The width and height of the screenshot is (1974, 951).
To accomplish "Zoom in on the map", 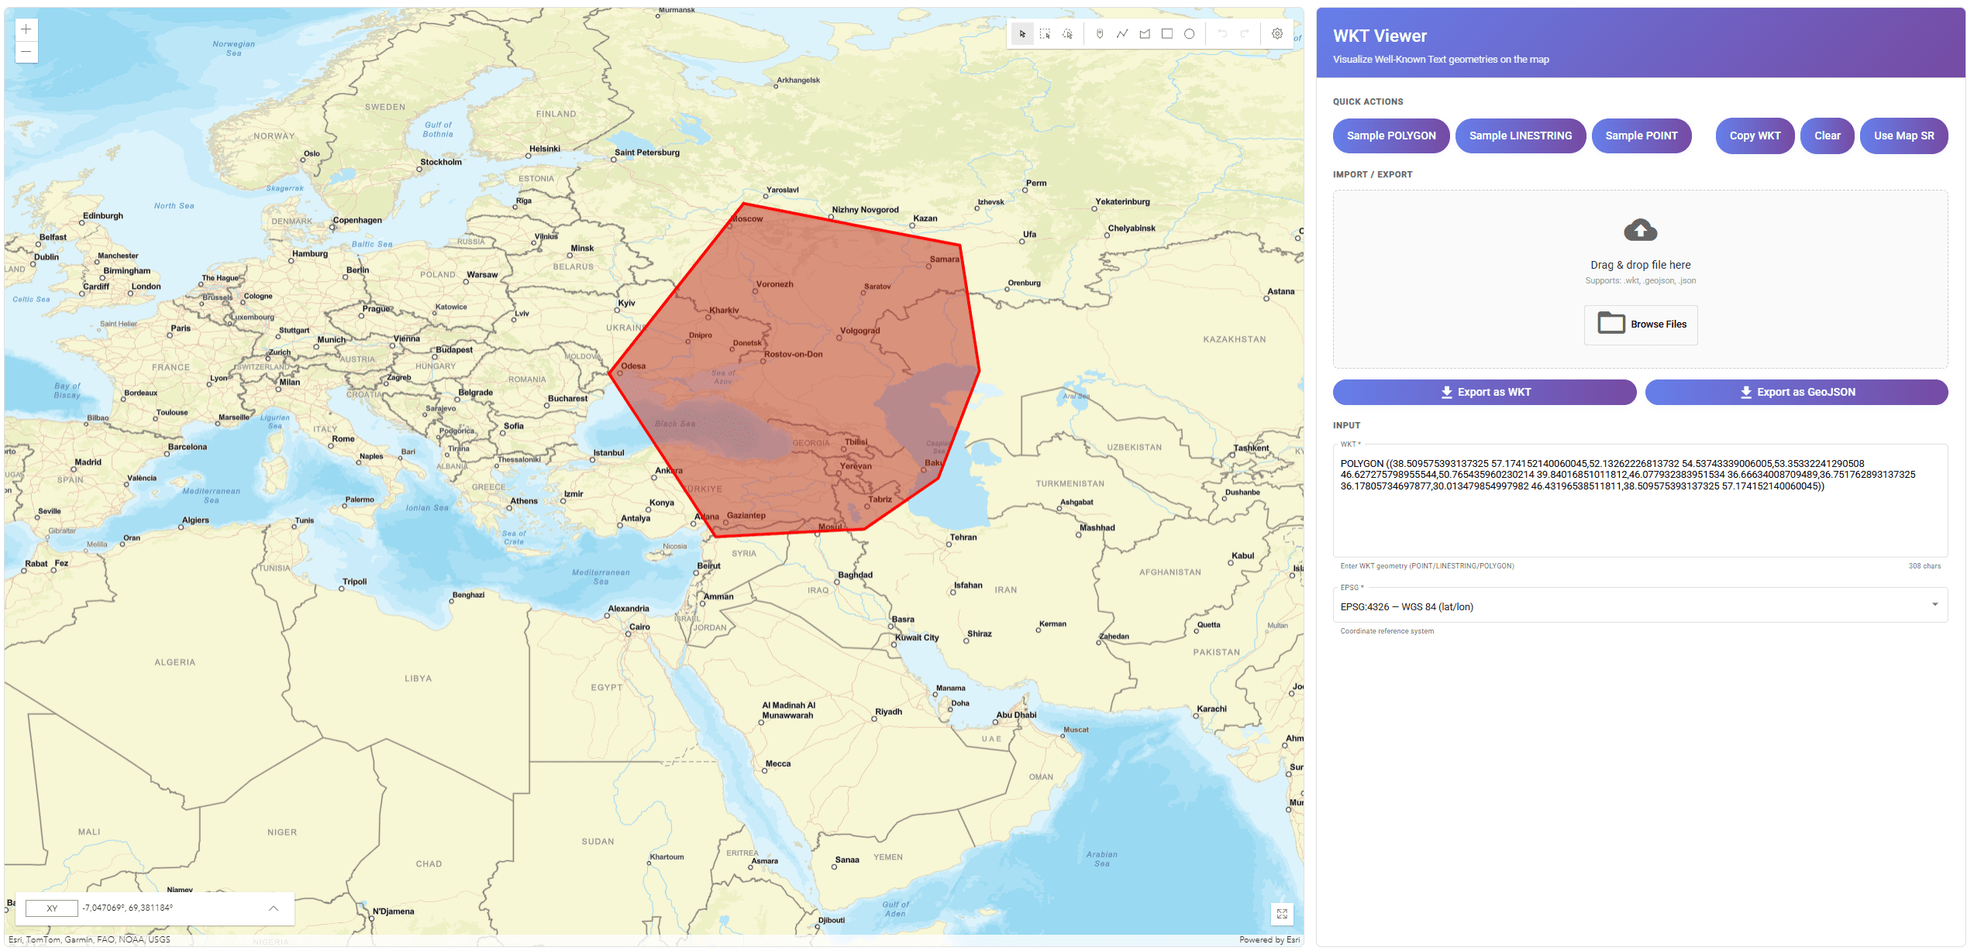I will [26, 29].
